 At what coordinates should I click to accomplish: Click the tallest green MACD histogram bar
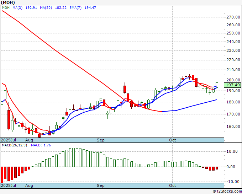tap(71, 157)
